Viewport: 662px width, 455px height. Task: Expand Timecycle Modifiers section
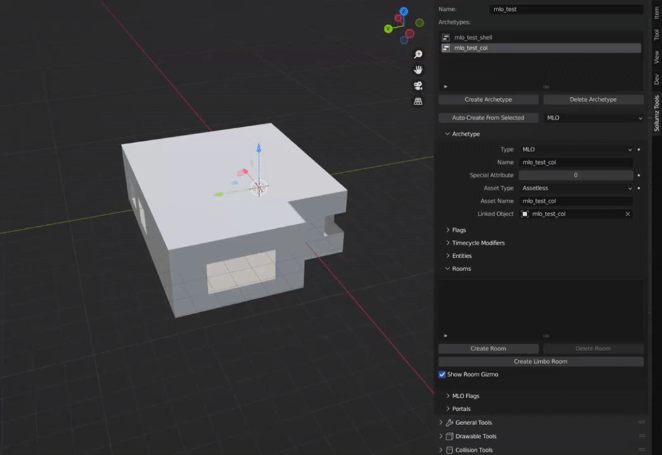point(448,243)
